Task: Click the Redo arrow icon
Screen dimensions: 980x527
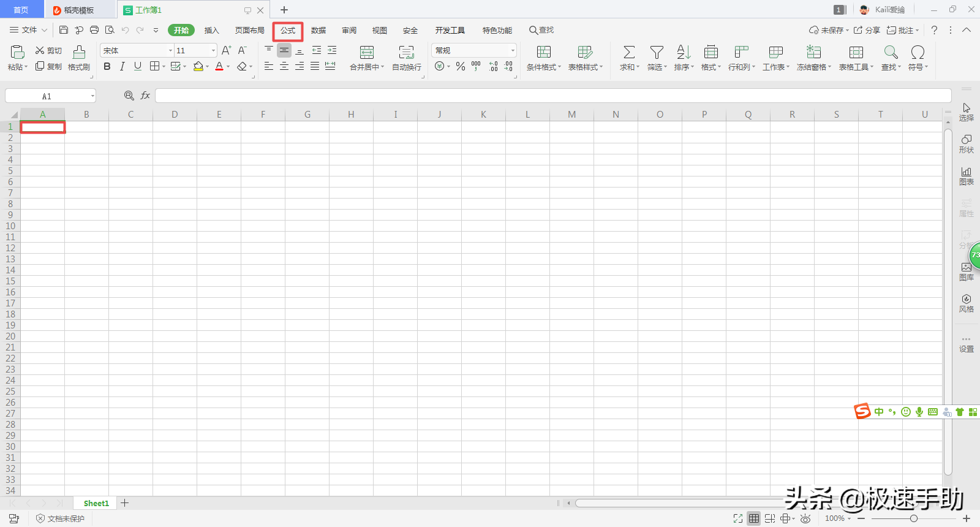Action: [x=140, y=29]
